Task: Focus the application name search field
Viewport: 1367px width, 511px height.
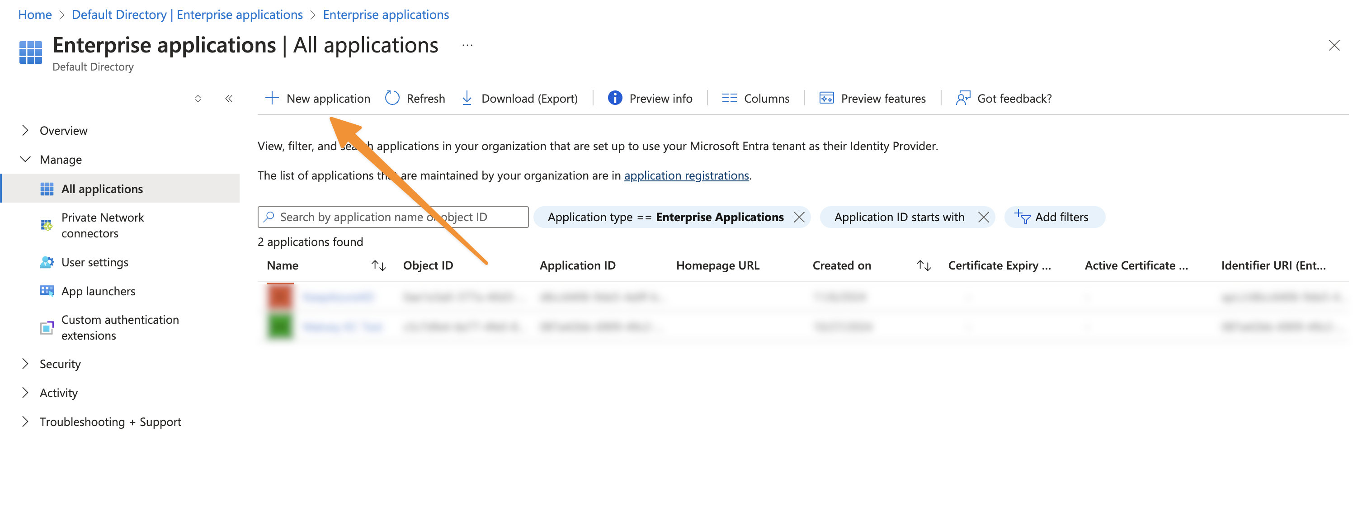Action: click(x=393, y=217)
